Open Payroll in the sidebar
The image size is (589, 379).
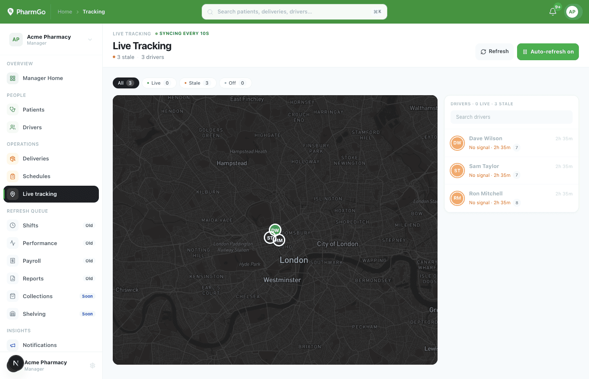51,261
